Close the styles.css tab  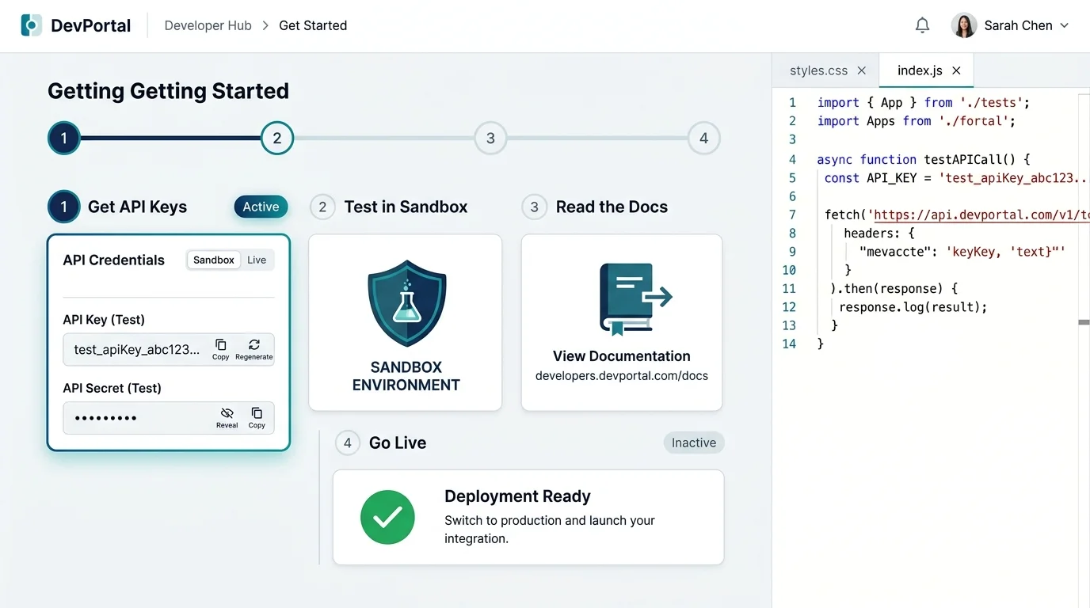click(x=861, y=70)
